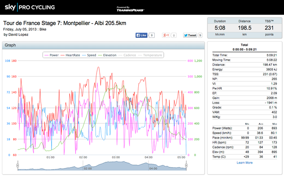Click the Moving Time value 5:08:22
284x176 pixels.
[272, 60]
